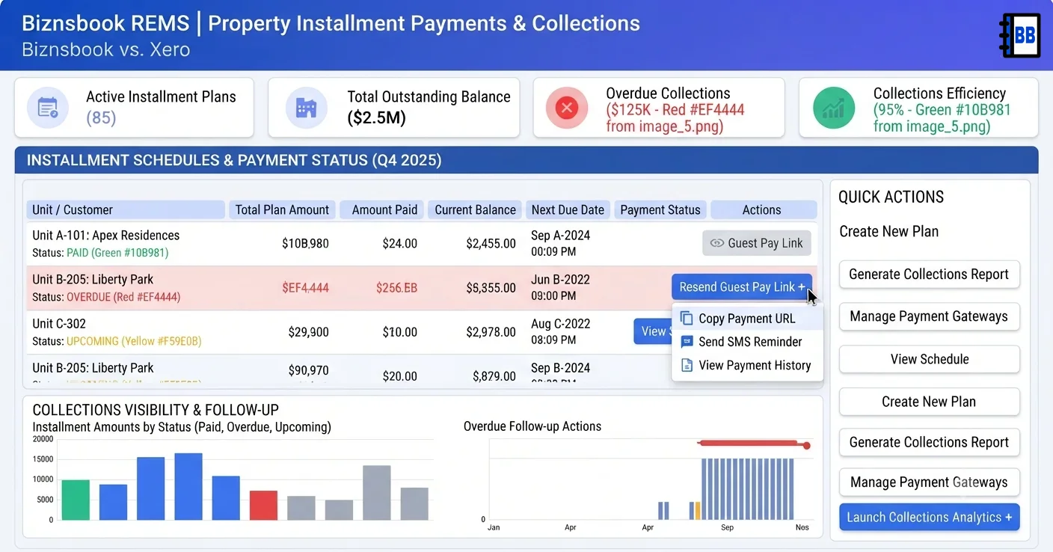Click the gray Guest Pay Link button
This screenshot has width=1053, height=552.
[x=757, y=243]
